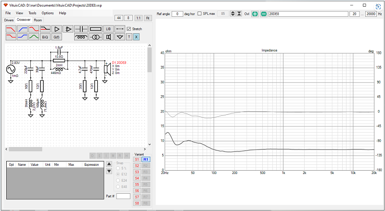This screenshot has width=385, height=211.
Task: Select the red low-pass filter block
Action: tap(11, 29)
